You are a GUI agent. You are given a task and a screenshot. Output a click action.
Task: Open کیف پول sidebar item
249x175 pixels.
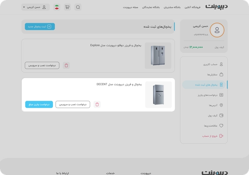click(204, 115)
